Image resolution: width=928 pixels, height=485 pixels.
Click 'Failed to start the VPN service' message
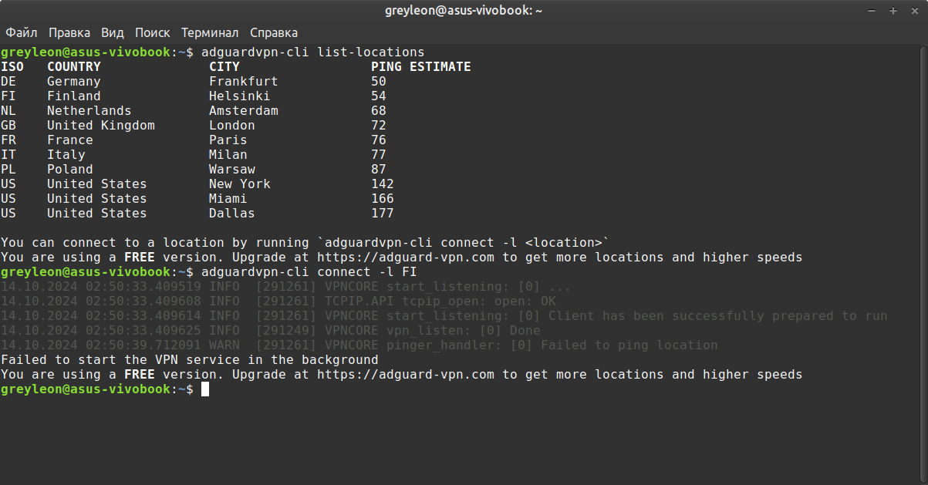click(190, 360)
